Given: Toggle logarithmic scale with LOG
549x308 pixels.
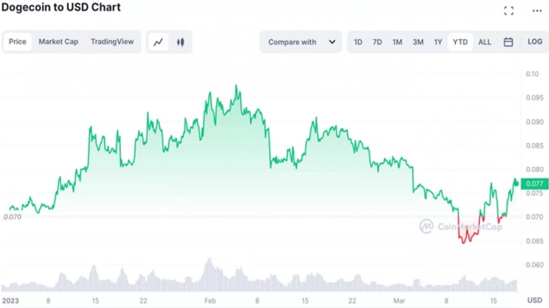Looking at the screenshot, I should coord(534,42).
